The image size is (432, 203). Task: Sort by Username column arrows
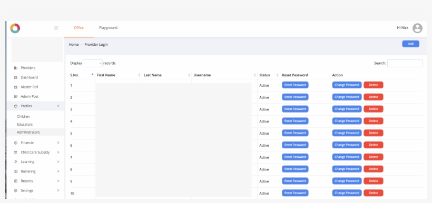coord(255,75)
